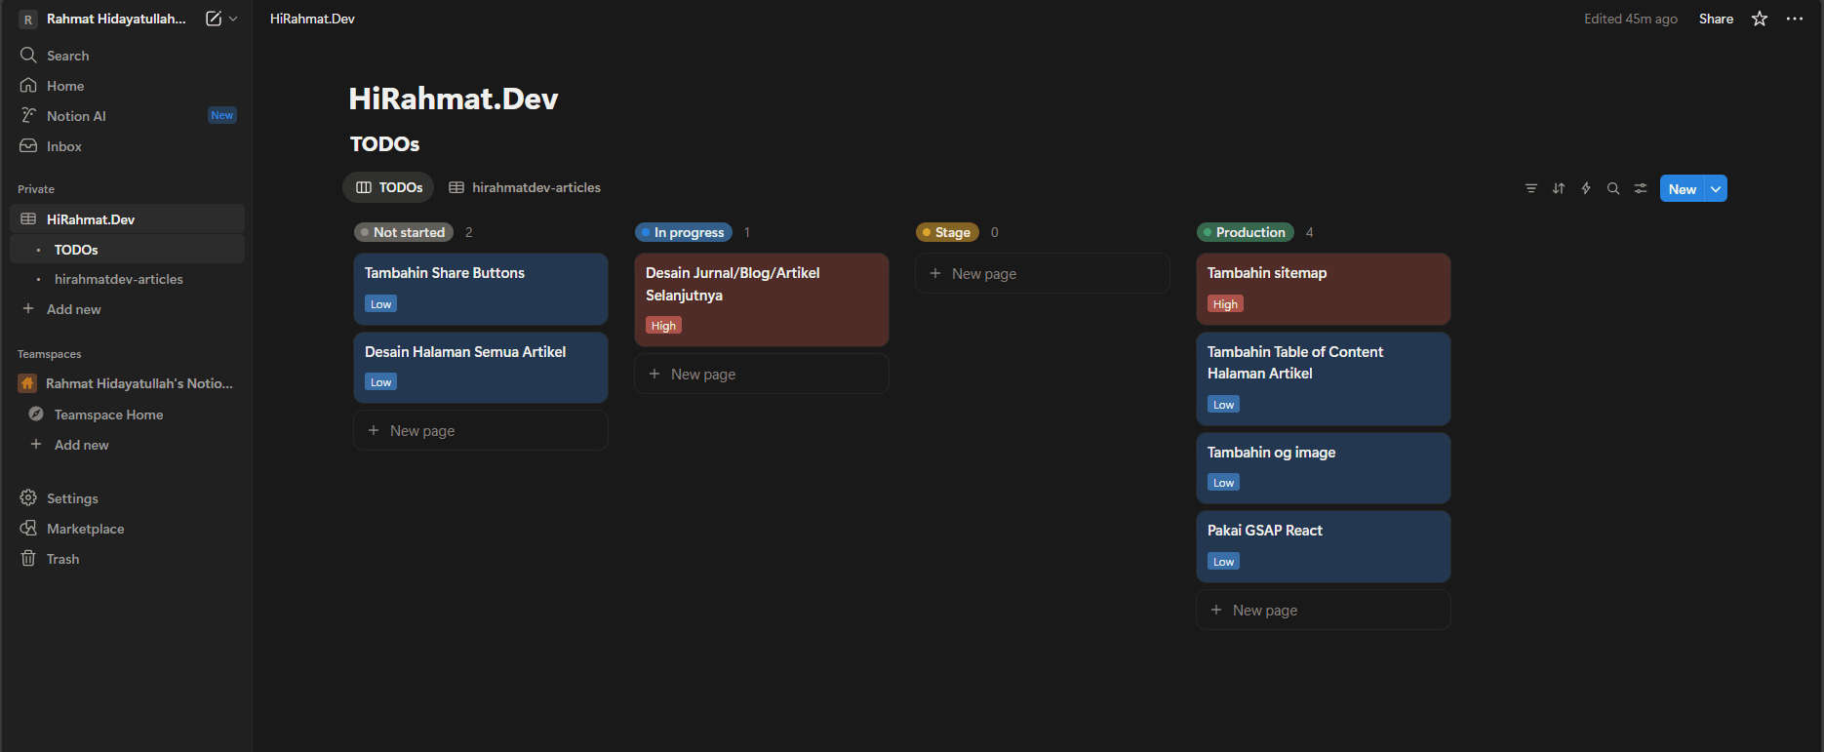The height and width of the screenshot is (752, 1824).
Task: Add new page under Stage column
Action: [984, 274]
